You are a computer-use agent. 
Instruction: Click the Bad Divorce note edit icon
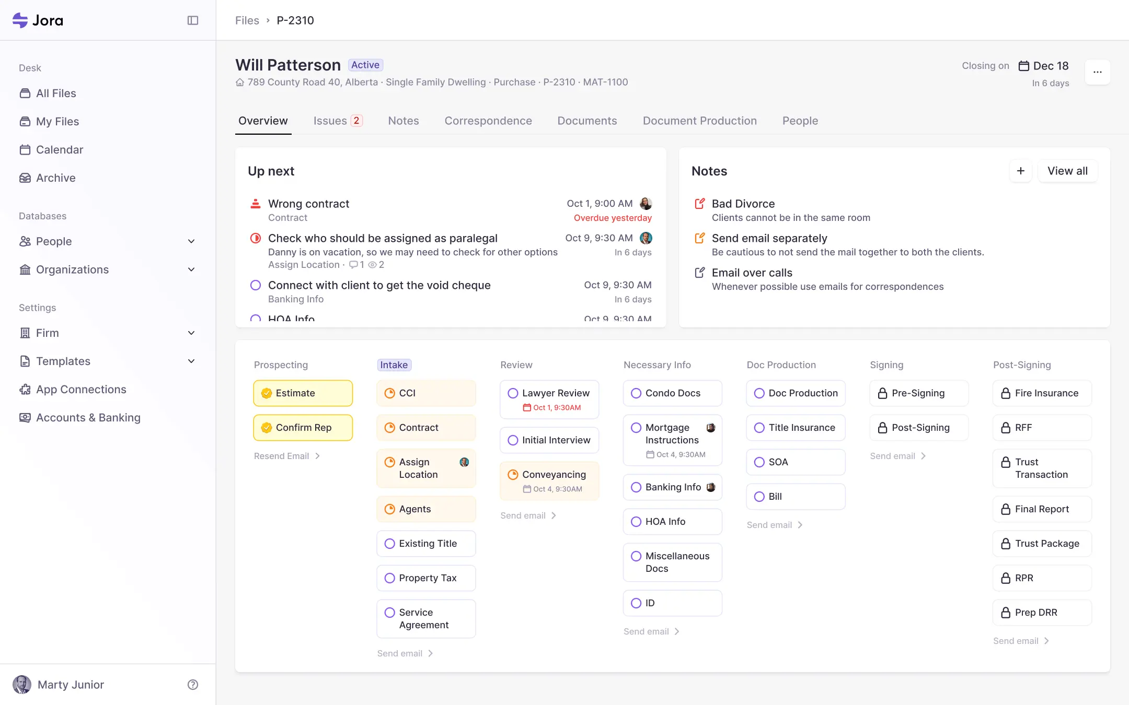tap(699, 204)
